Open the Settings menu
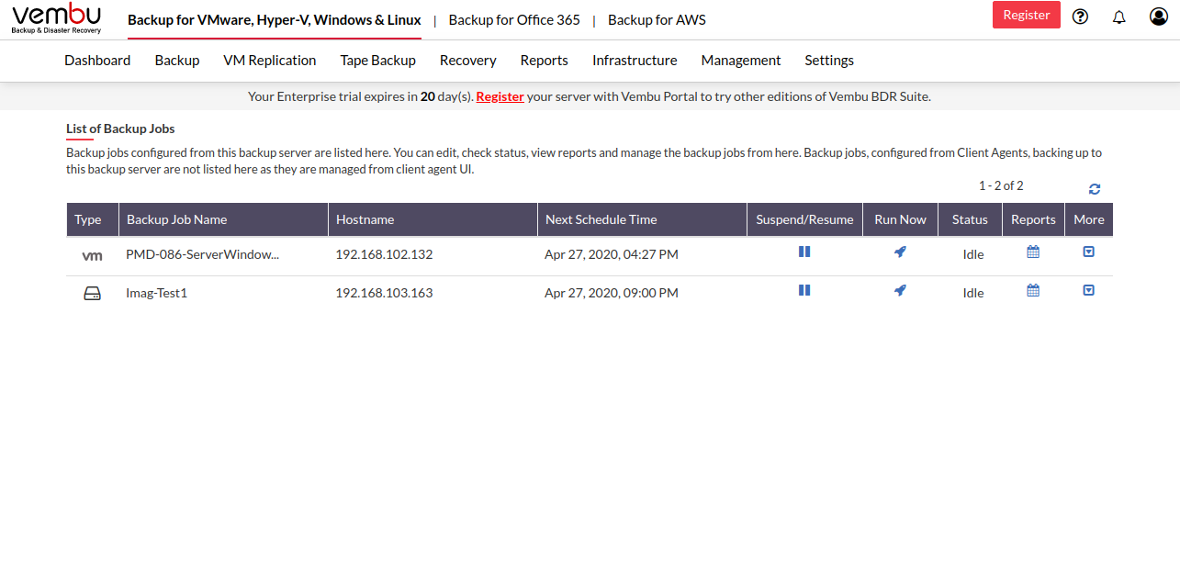The image size is (1180, 582). pyautogui.click(x=829, y=60)
